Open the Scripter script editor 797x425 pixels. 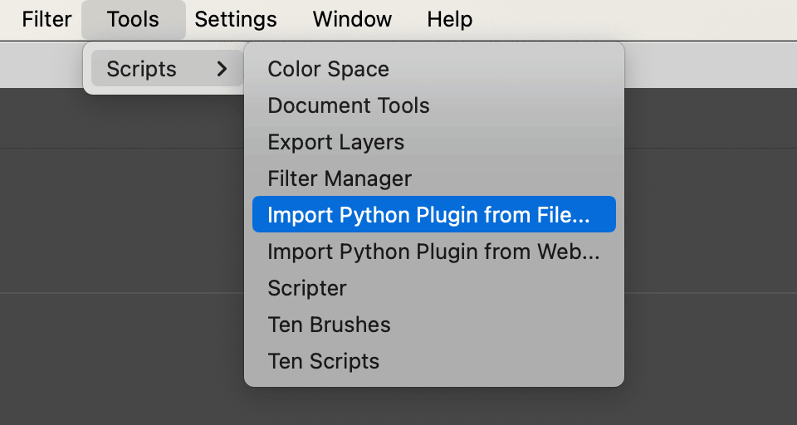(x=307, y=288)
